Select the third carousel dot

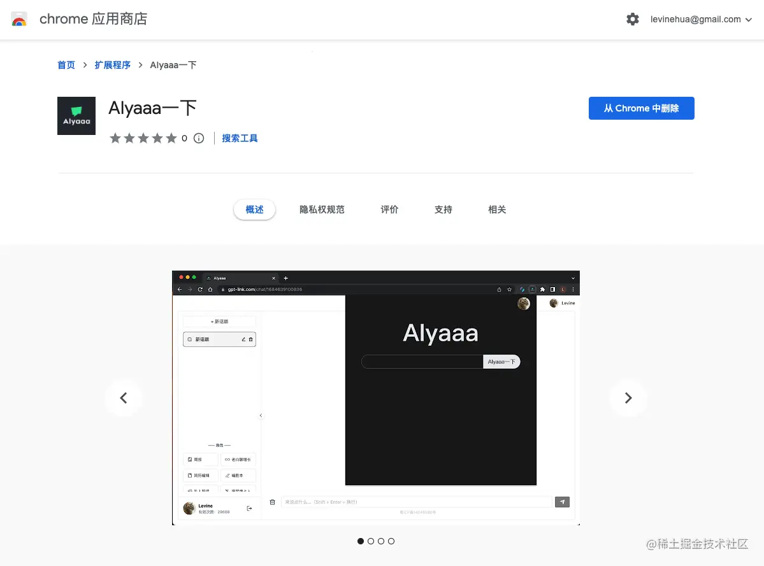(x=381, y=541)
